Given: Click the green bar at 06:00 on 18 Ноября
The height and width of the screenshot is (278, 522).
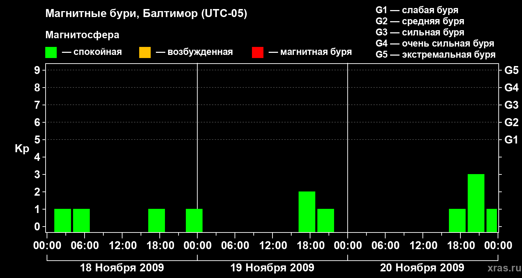Looking at the screenshot, I should click(x=81, y=220).
